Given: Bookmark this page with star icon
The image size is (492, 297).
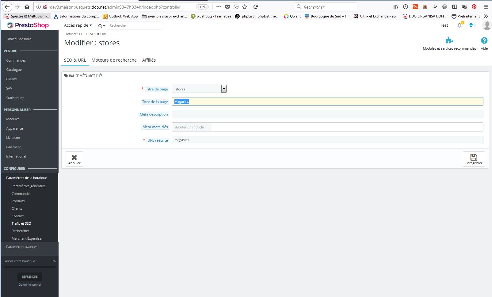Looking at the screenshot, I should (245, 7).
